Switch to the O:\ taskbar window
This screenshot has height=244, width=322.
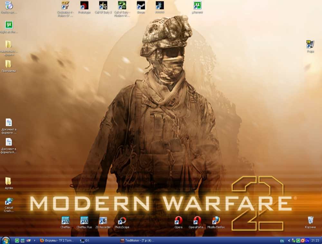[x=97, y=240]
